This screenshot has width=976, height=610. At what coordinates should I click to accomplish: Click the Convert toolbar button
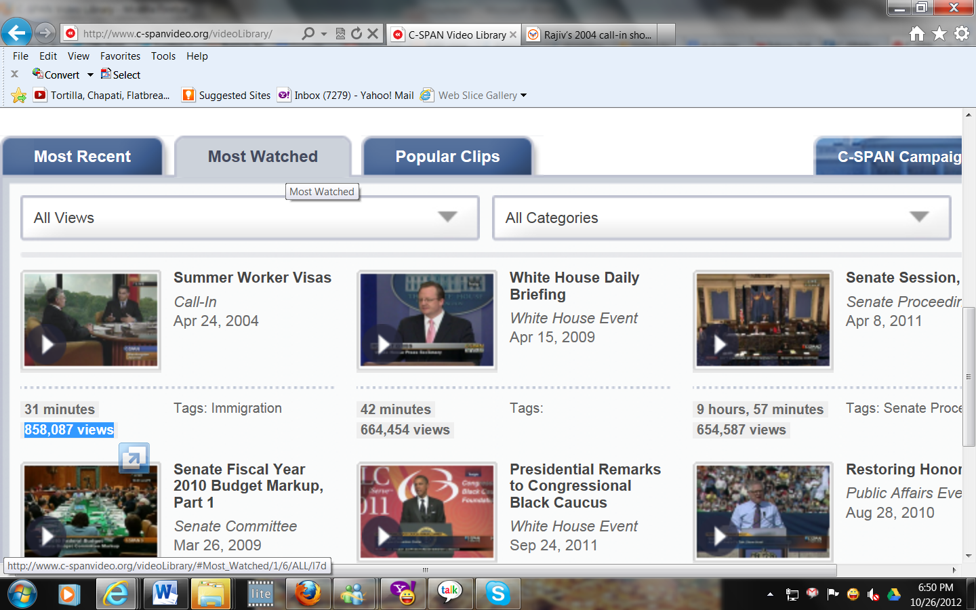coord(56,75)
